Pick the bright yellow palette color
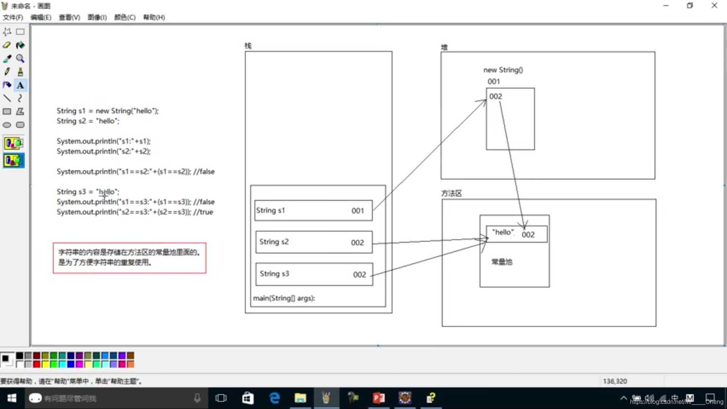Screen dimensions: 727x409 [x=45, y=364]
